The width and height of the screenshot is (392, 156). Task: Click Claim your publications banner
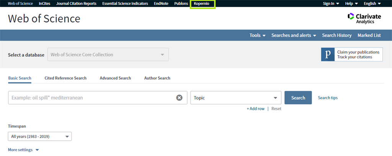[x=352, y=54]
